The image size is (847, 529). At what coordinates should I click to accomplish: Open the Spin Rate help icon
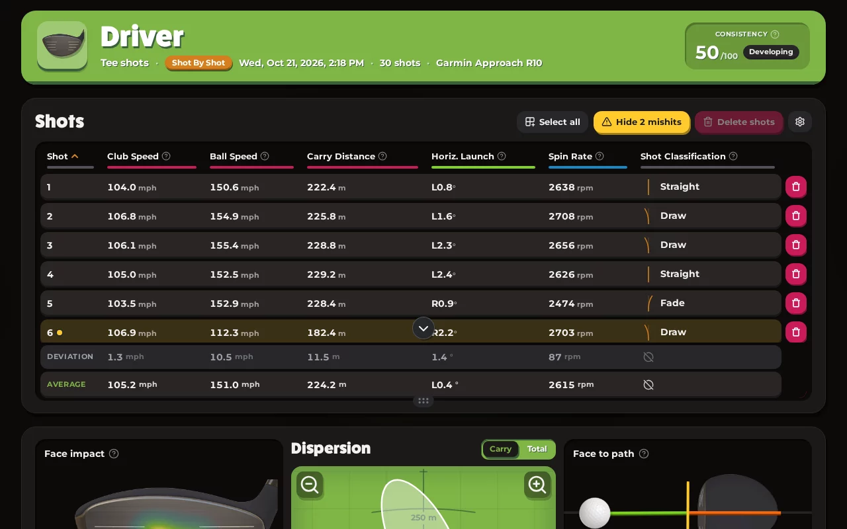click(x=600, y=156)
